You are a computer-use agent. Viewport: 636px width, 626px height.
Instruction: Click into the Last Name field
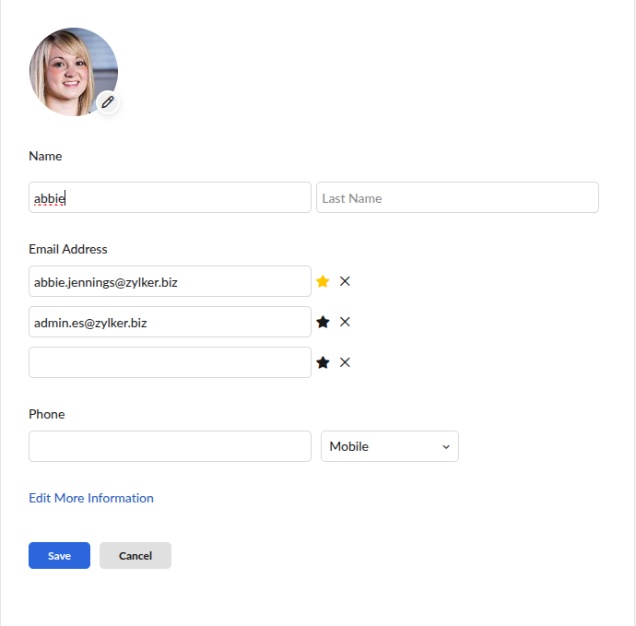[x=457, y=197]
